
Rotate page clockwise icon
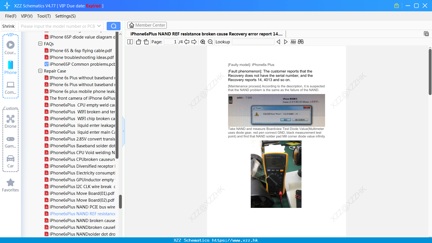click(146, 42)
